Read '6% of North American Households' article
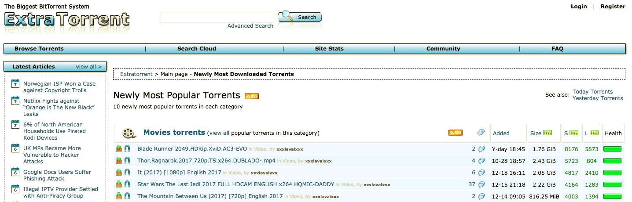The image size is (632, 202). coord(55,131)
